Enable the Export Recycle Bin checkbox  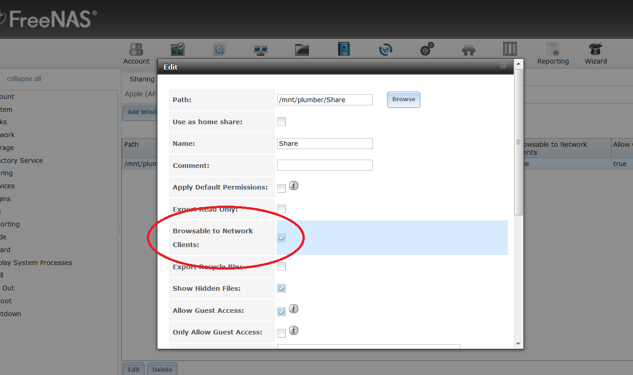point(281,266)
